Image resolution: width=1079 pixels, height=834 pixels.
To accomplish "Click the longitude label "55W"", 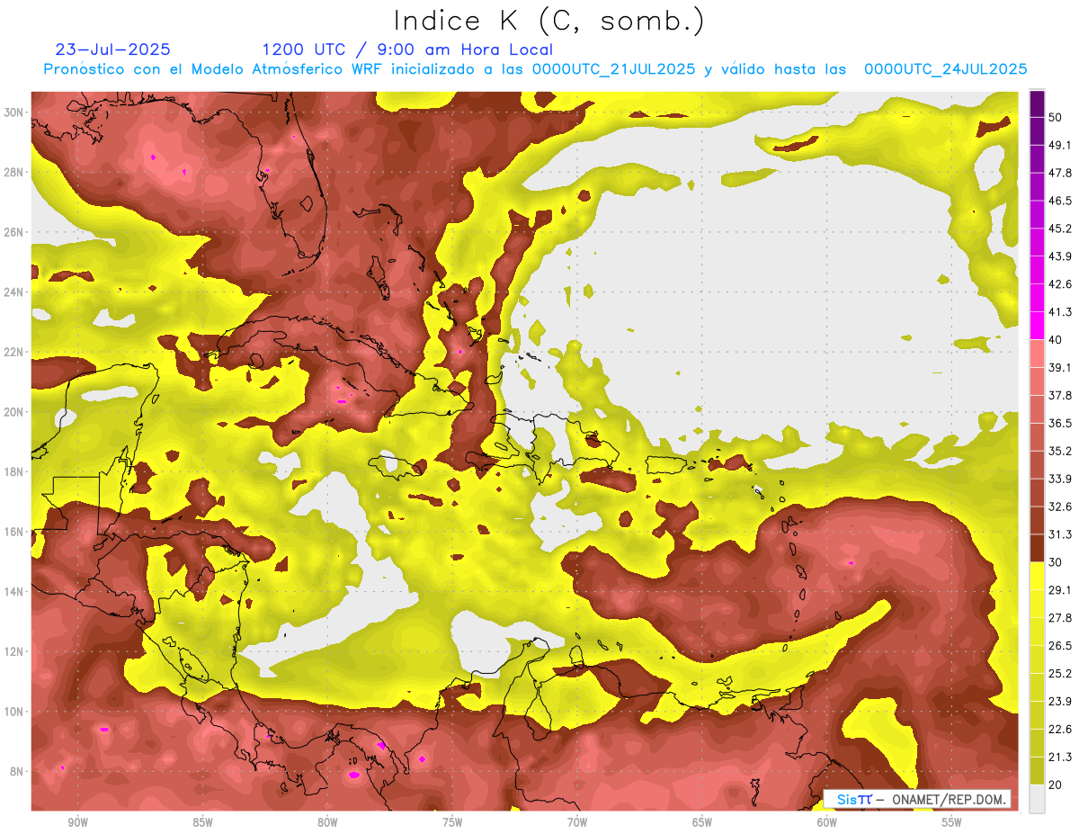I will (x=952, y=822).
